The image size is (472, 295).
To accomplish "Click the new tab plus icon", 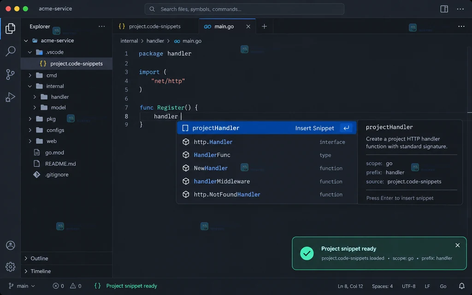I will [264, 26].
